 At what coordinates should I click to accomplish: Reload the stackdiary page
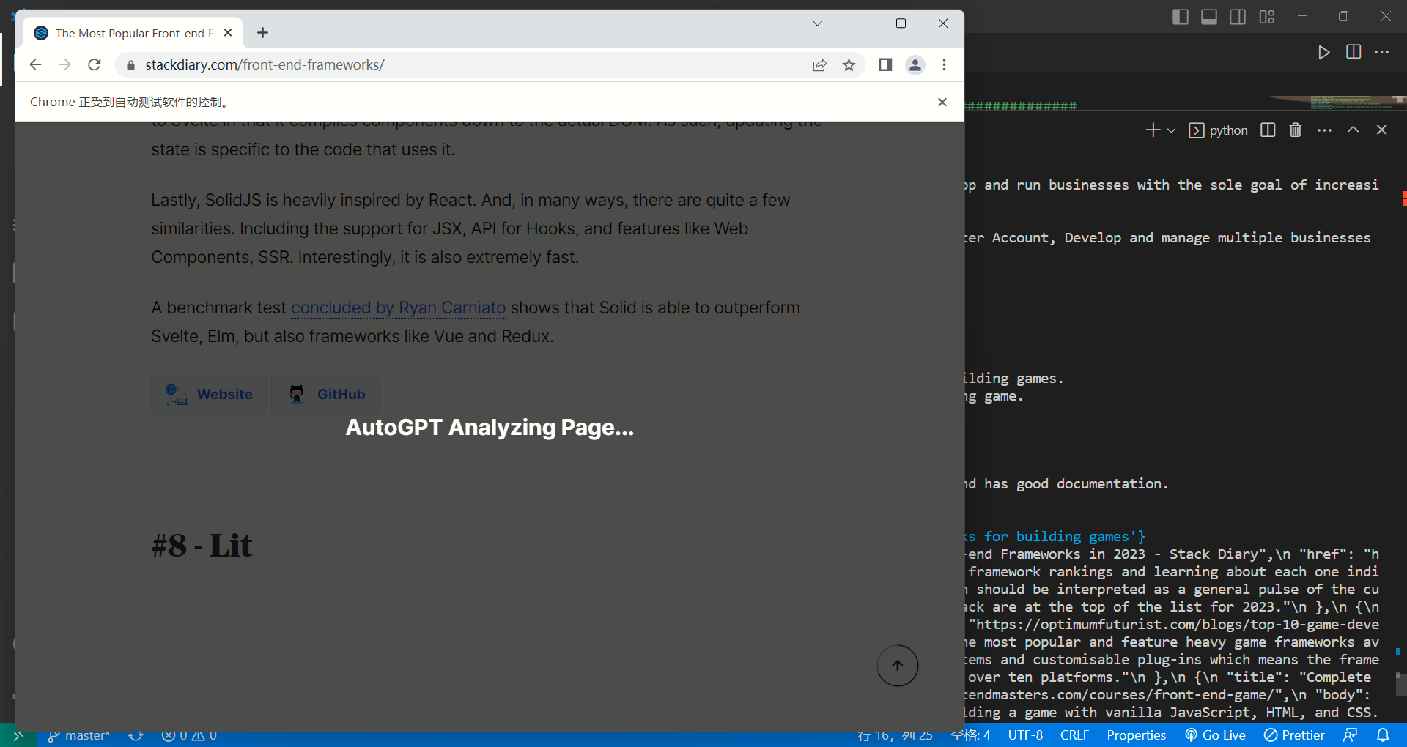(x=95, y=65)
